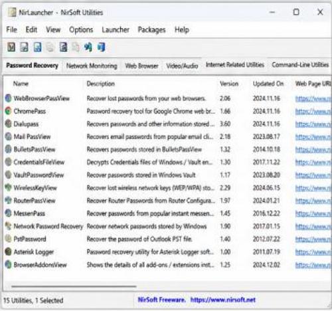Click the Asterisk Logger row icon

tap(8, 252)
